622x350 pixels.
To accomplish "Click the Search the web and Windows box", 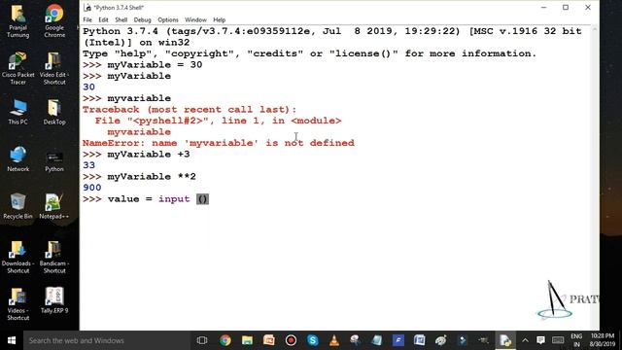I will pyautogui.click(x=106, y=340).
